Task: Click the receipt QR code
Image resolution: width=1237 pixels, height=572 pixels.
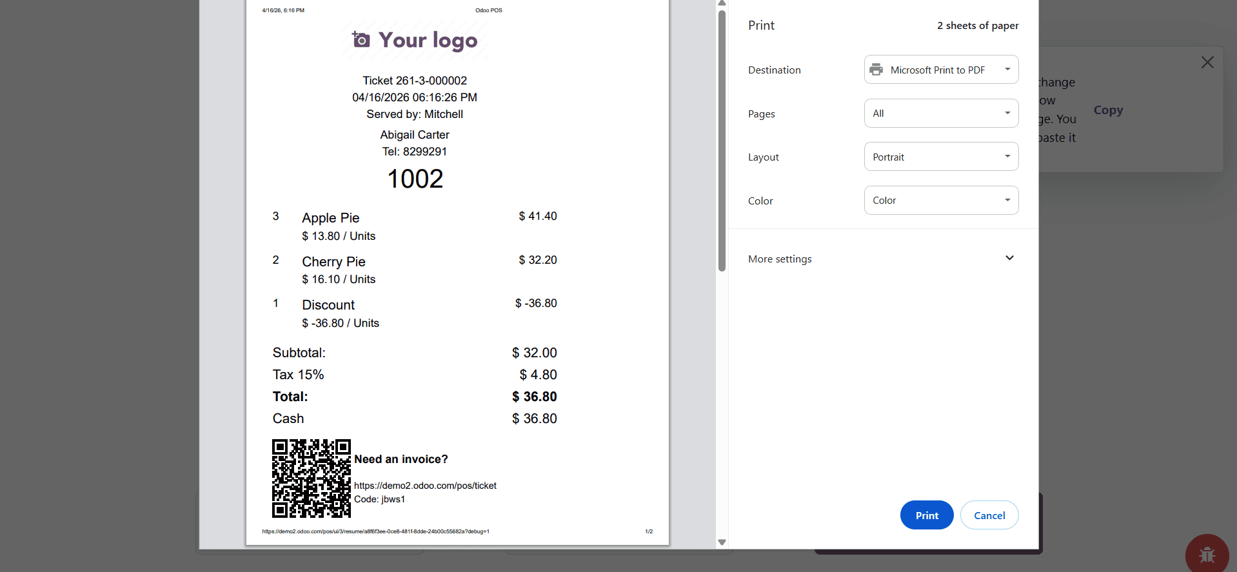Action: click(x=312, y=478)
